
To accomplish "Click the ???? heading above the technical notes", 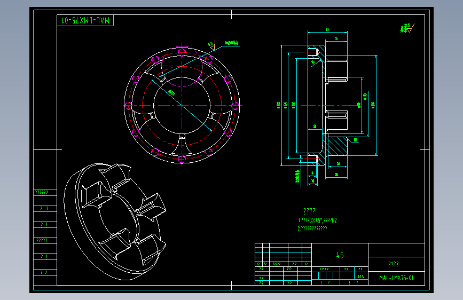I will [x=309, y=210].
